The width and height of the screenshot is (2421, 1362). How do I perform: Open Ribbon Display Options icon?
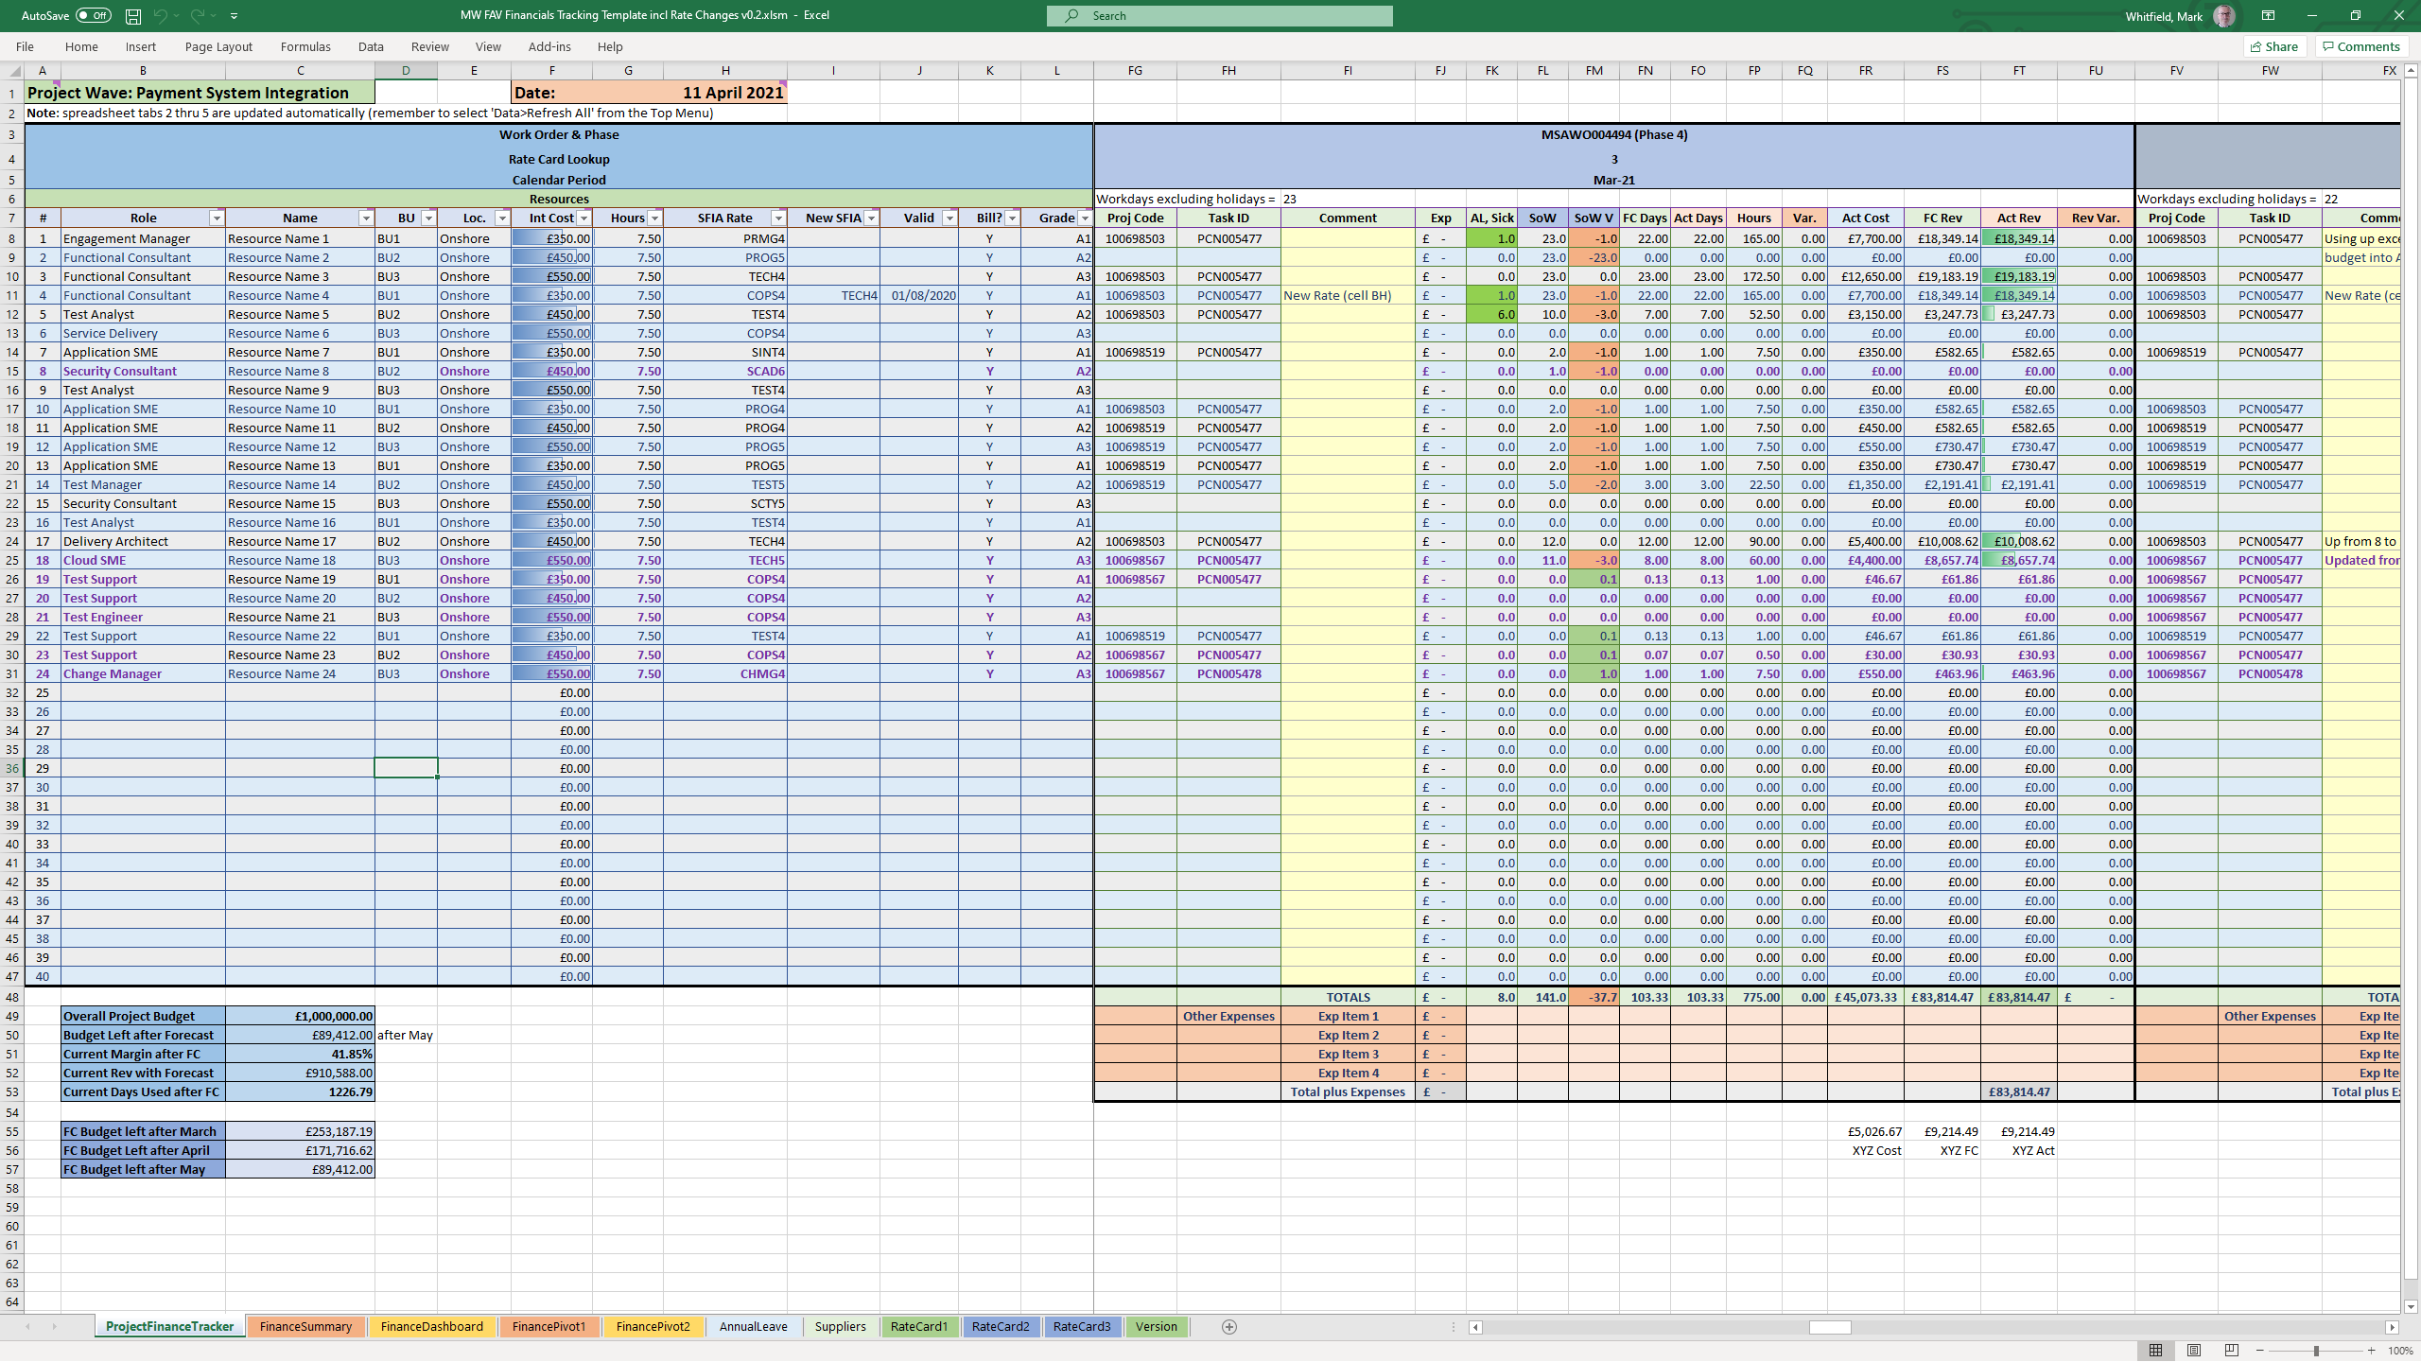(2268, 16)
